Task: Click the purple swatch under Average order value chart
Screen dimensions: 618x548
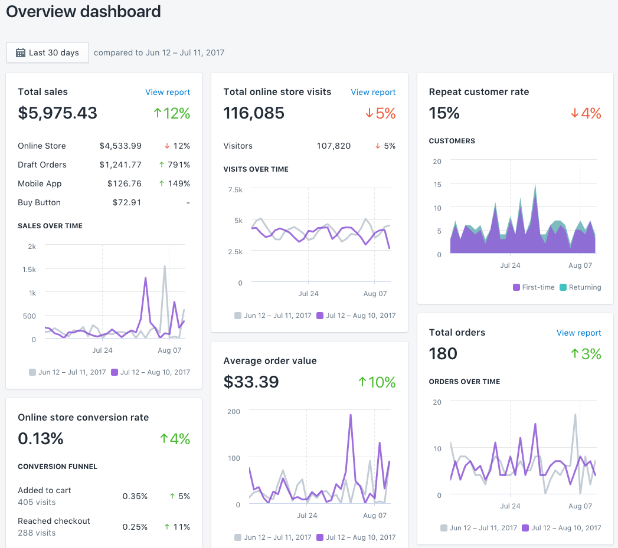Action: [x=319, y=537]
